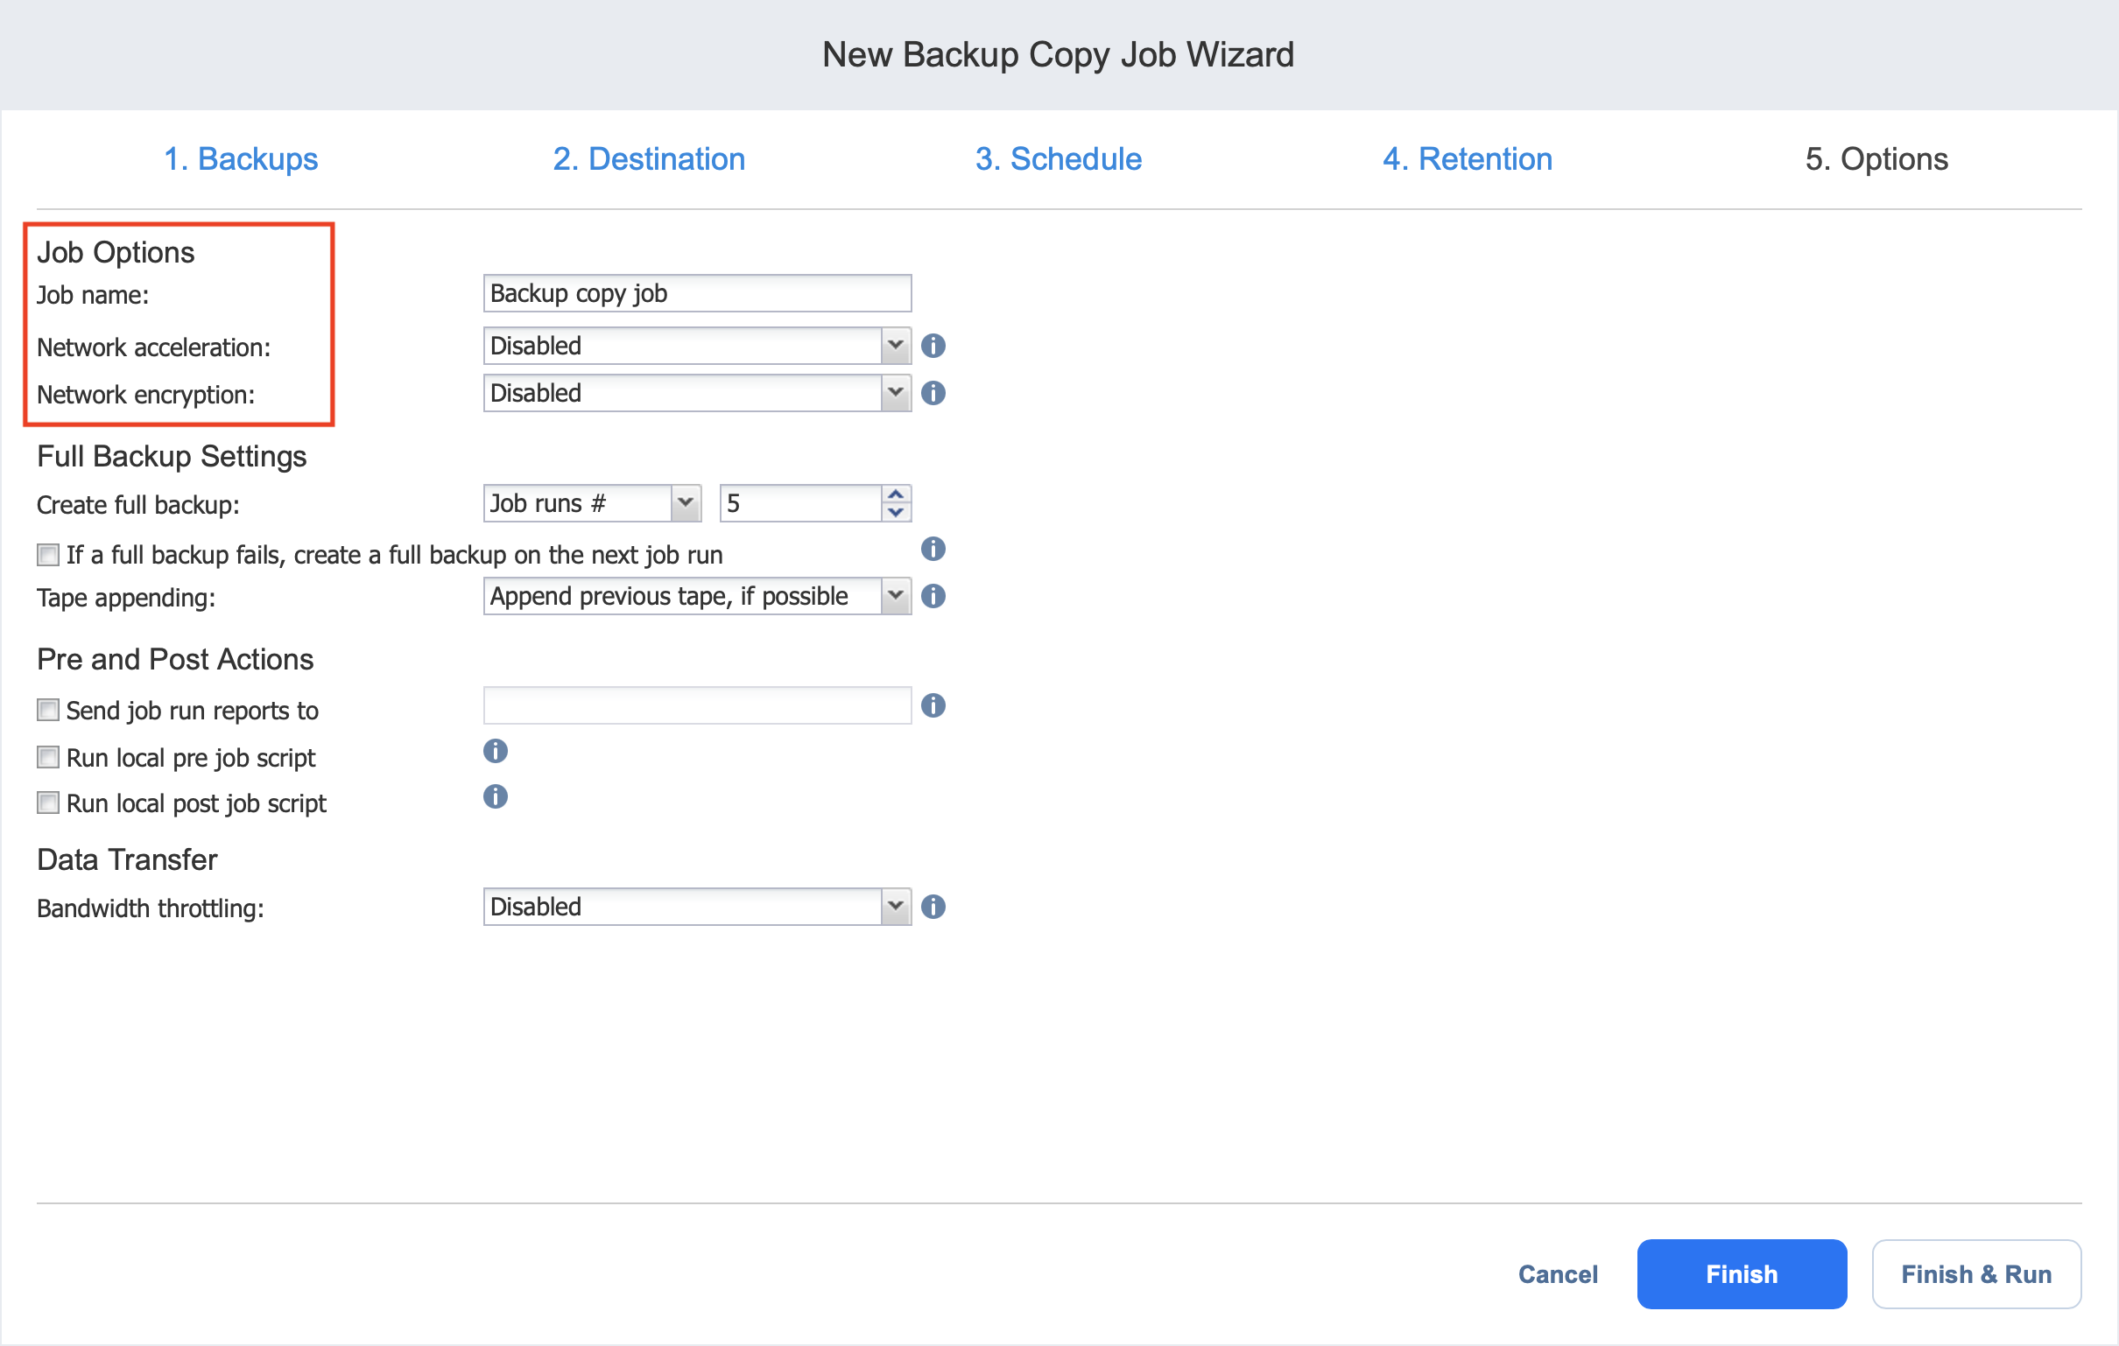Go to step 4. Retention
The image size is (2119, 1346).
pyautogui.click(x=1468, y=159)
